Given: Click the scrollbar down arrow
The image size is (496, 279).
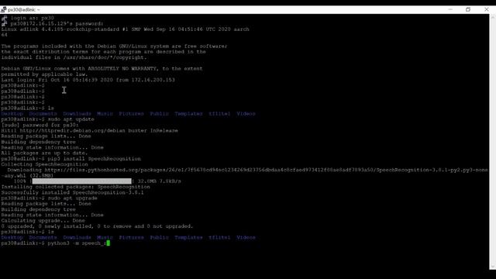Looking at the screenshot, I should (x=493, y=267).
